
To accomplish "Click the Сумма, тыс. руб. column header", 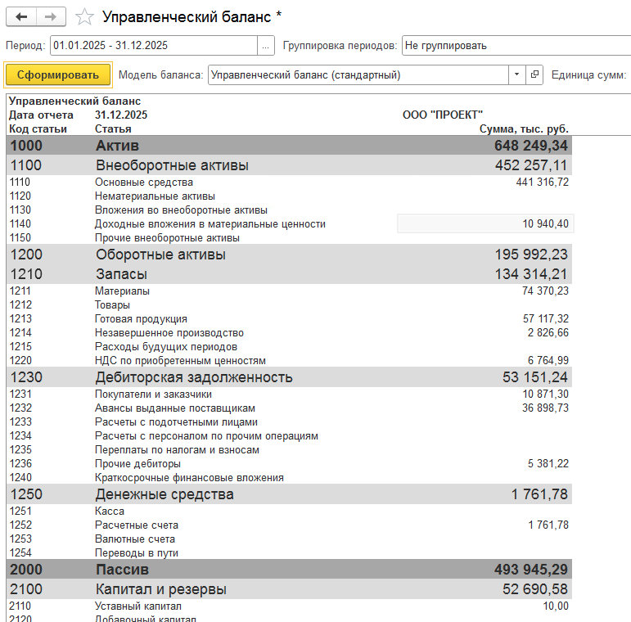I will (x=524, y=128).
